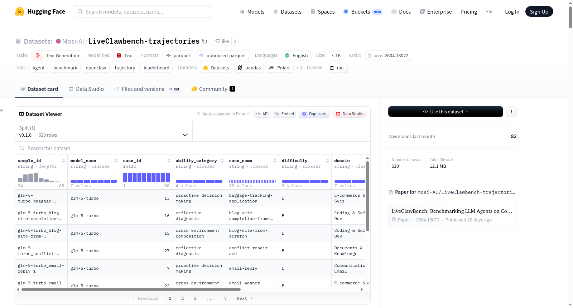Image resolution: width=573 pixels, height=308 pixels.
Task: Follow the Auto-converted link
Action: (x=216, y=114)
